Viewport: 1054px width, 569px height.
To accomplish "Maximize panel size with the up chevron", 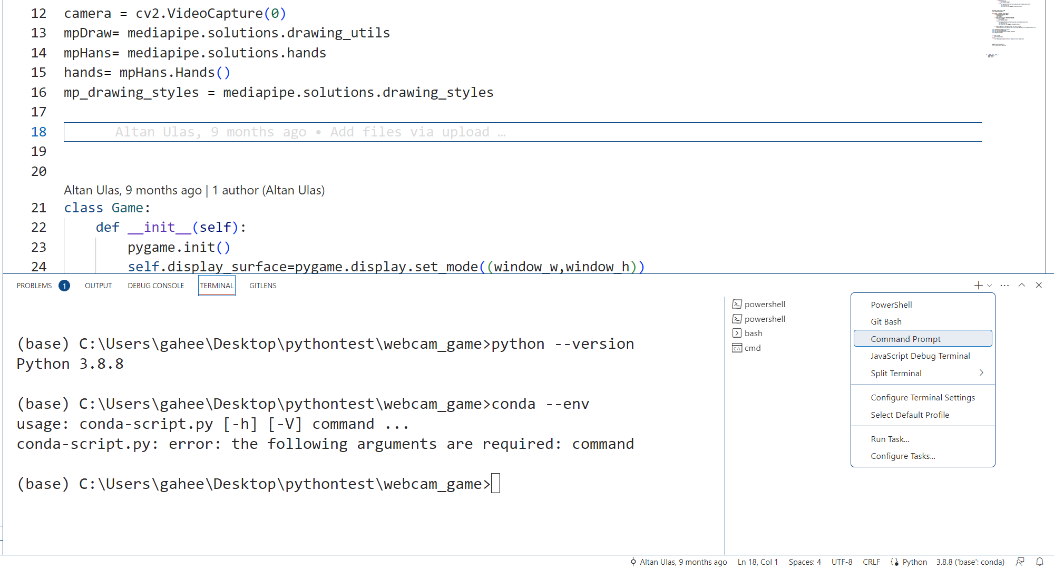I will [1022, 285].
